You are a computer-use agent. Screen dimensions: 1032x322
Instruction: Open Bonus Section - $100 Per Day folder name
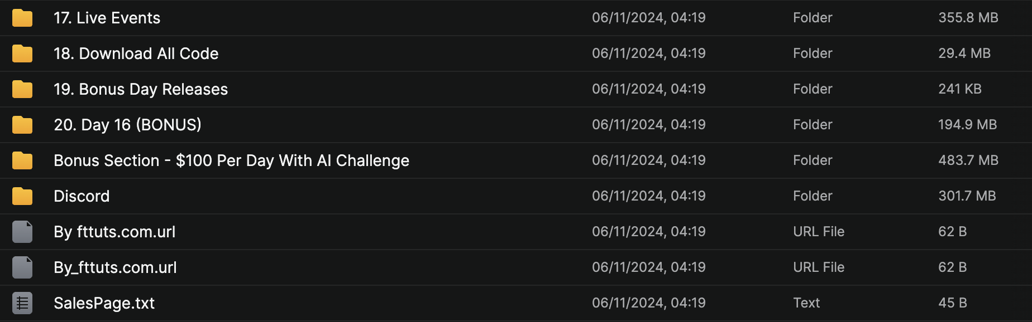point(231,160)
